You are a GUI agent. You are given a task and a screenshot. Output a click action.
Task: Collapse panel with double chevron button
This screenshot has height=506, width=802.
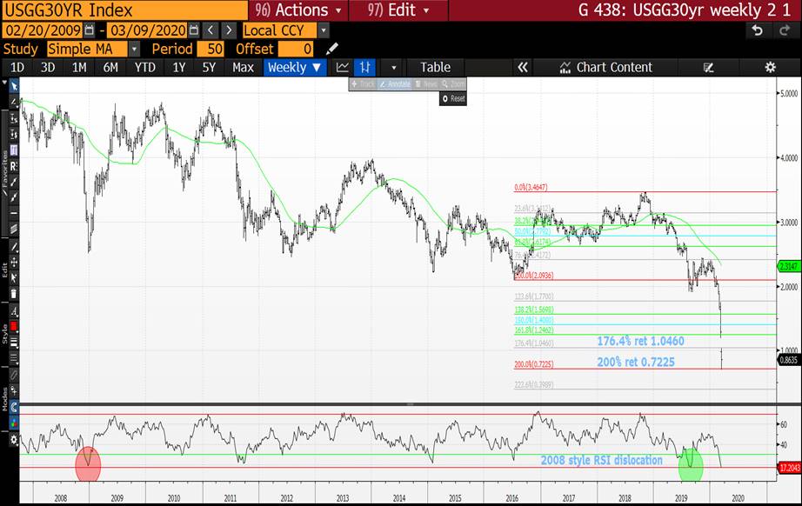click(x=523, y=67)
